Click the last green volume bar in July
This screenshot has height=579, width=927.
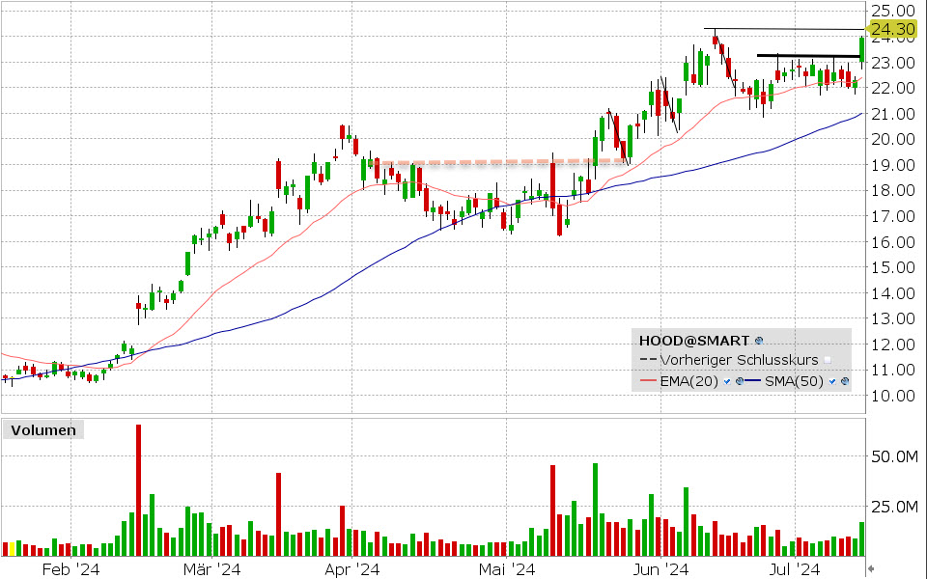coord(862,539)
